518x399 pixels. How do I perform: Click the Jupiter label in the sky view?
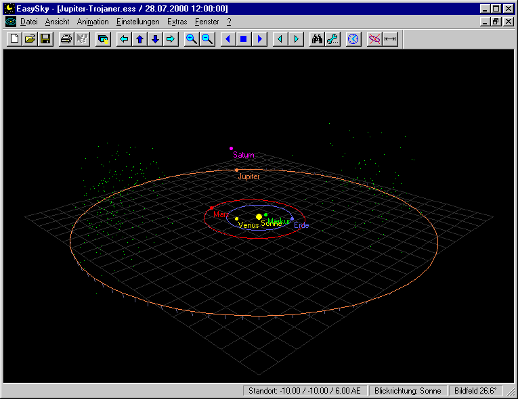pyautogui.click(x=249, y=177)
